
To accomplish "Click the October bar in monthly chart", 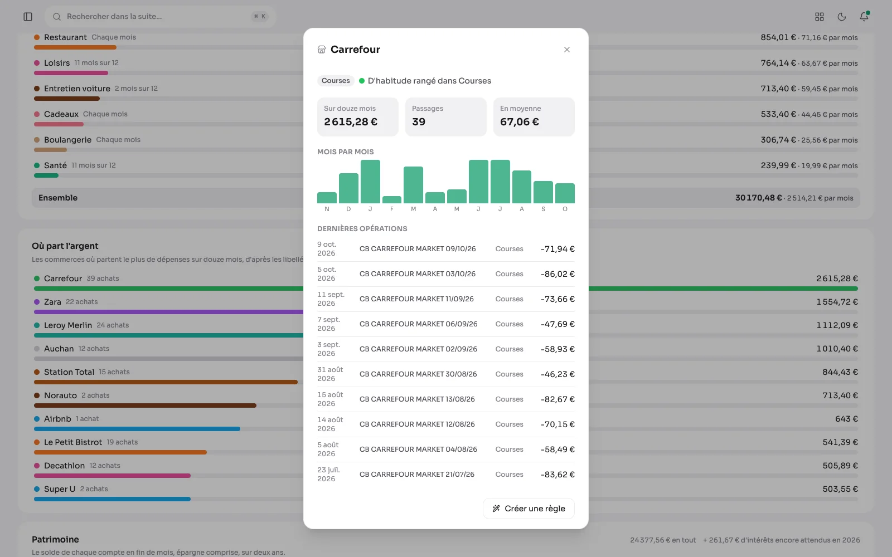I will 565,193.
